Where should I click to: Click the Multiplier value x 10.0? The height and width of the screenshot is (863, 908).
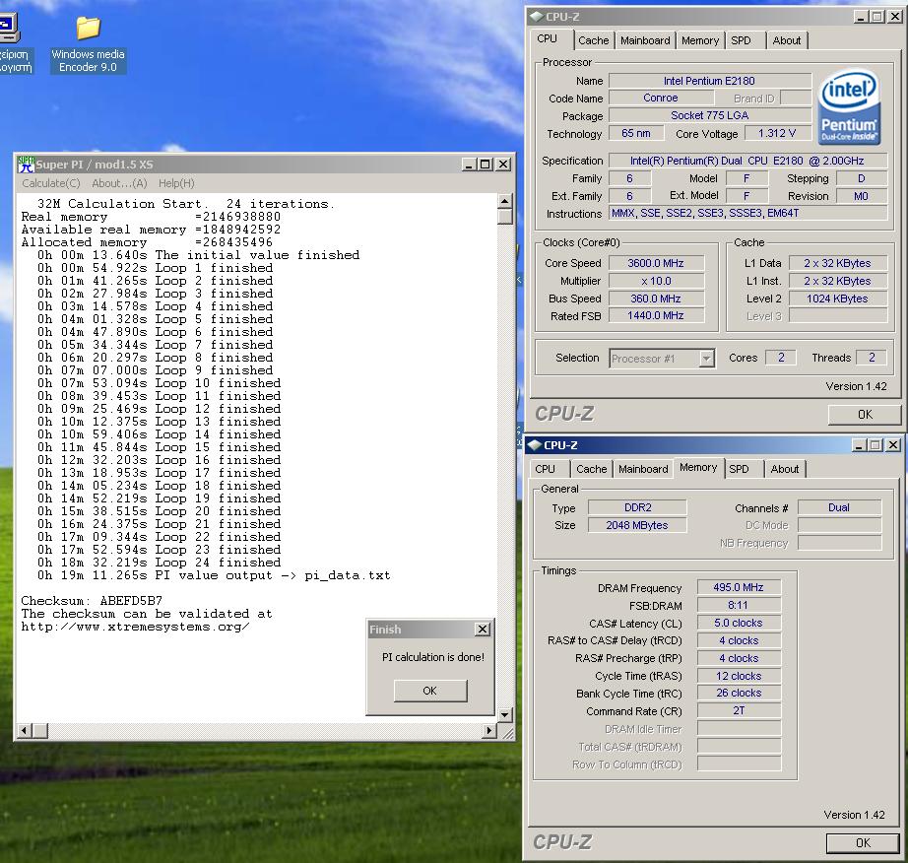656,281
